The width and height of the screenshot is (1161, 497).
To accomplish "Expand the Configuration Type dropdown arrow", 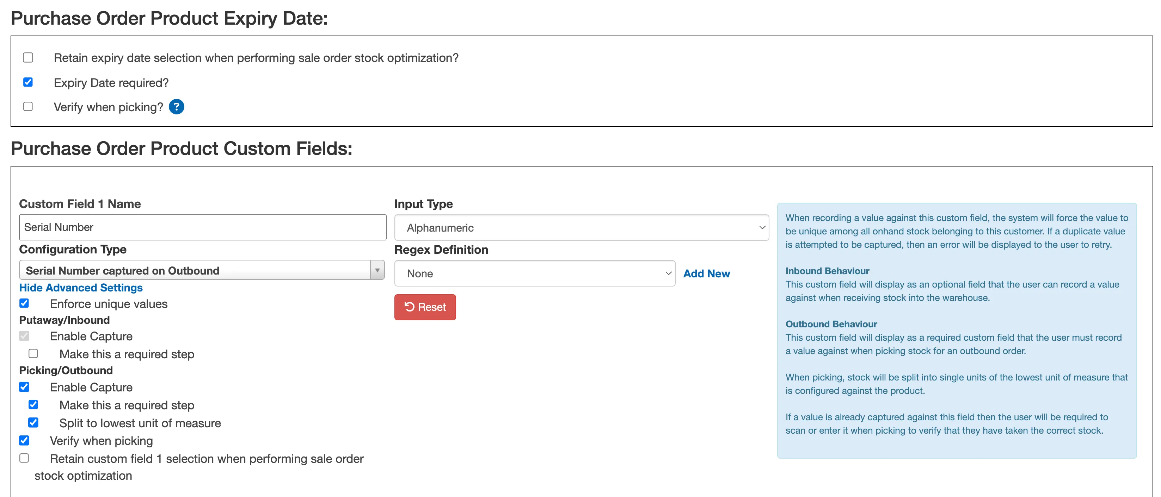I will [377, 270].
